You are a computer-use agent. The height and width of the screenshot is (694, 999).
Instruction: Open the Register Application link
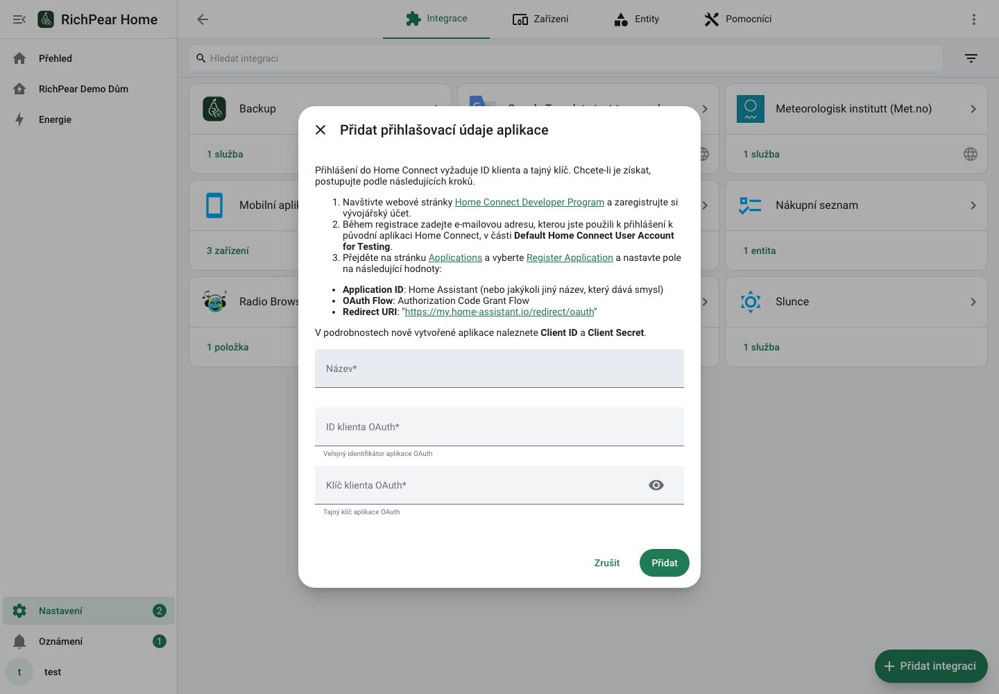pyautogui.click(x=570, y=257)
